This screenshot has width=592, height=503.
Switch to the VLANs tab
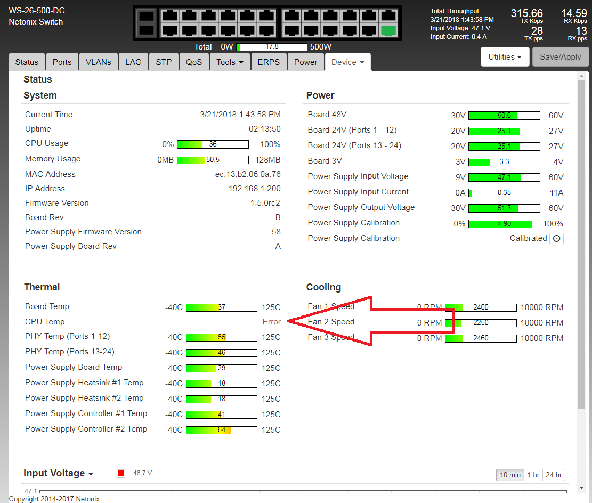(98, 62)
